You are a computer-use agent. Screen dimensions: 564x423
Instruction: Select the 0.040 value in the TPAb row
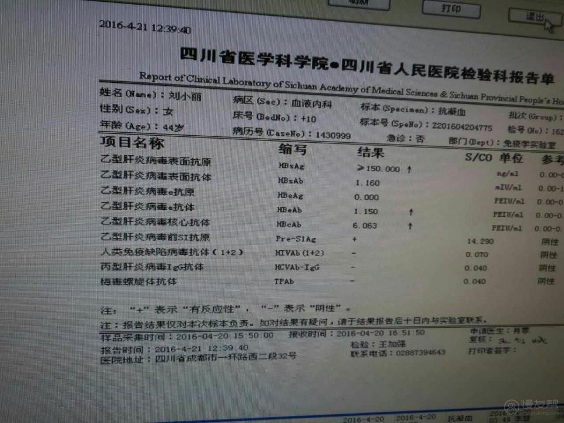(x=475, y=281)
